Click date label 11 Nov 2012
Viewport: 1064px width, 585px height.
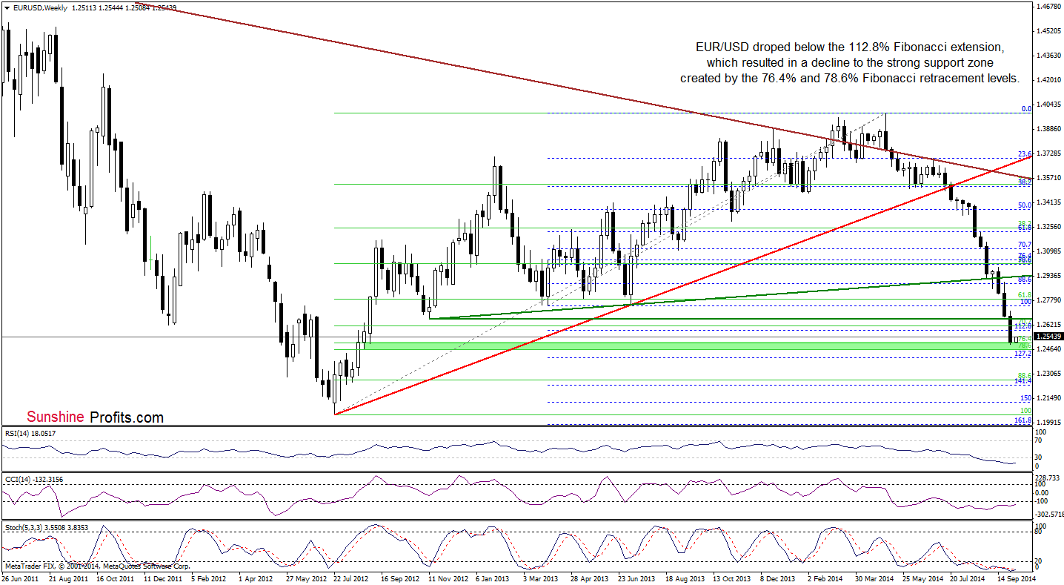click(x=448, y=578)
